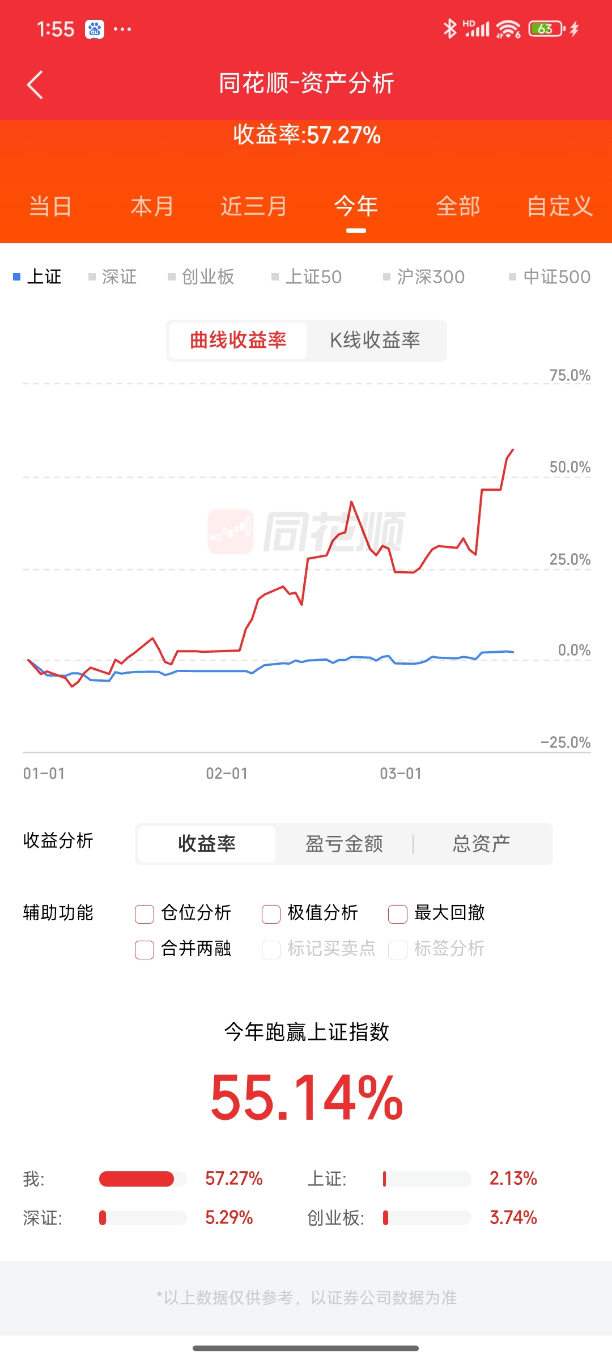612x1360 pixels.
Task: Switch to the 近三月 tab
Action: 254,206
